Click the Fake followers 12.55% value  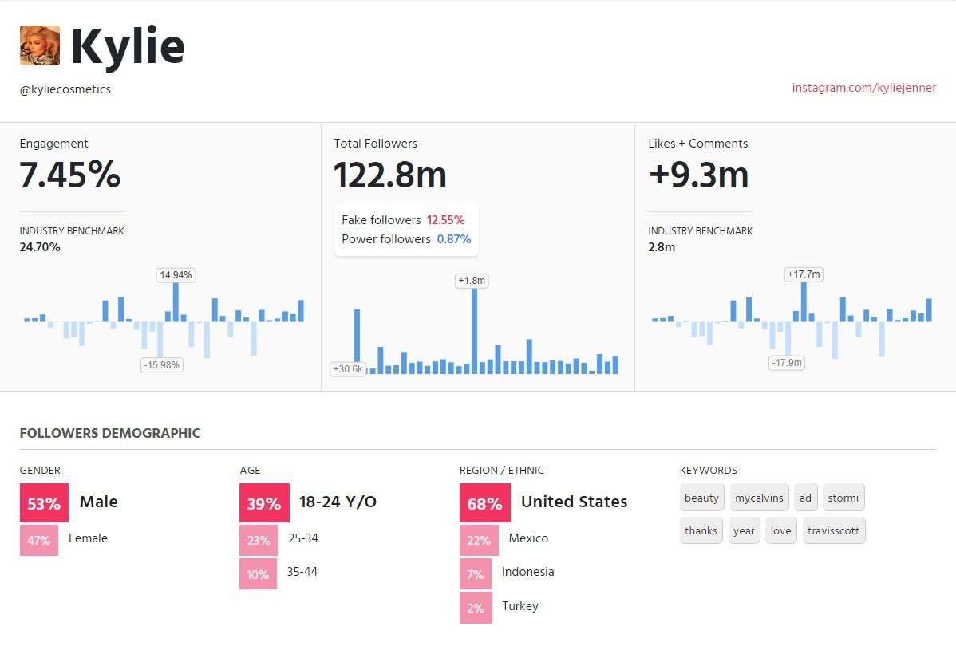coord(446,220)
